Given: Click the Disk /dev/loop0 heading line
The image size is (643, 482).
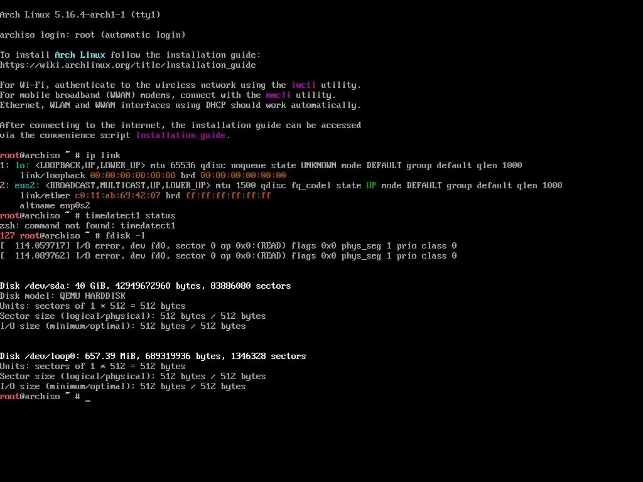Looking at the screenshot, I should point(153,356).
